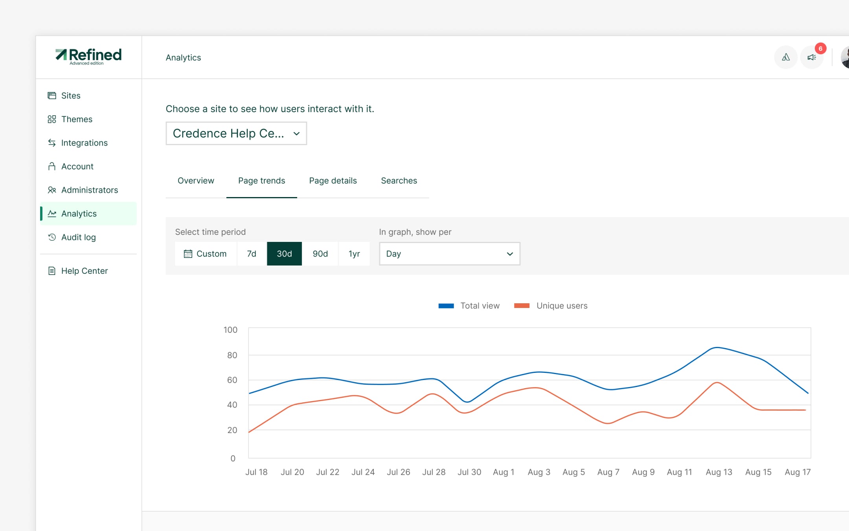Select the 7d time period

[x=252, y=254]
